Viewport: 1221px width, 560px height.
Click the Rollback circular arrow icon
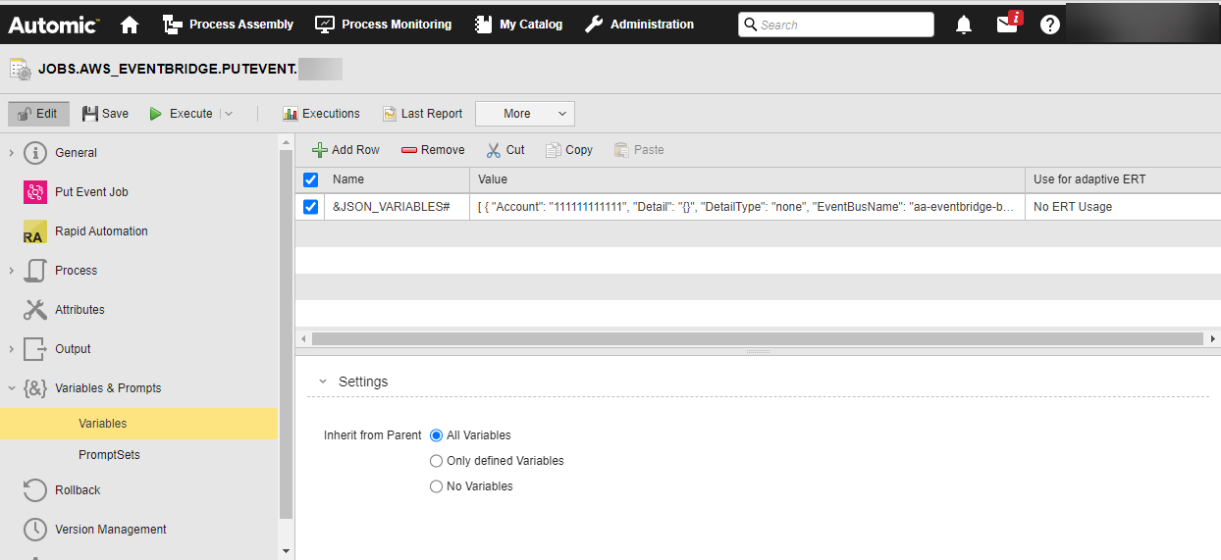[x=35, y=490]
